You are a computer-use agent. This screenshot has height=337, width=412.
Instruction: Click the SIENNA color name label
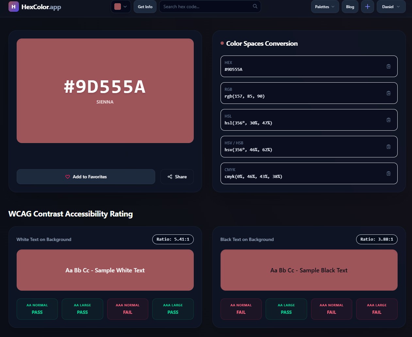[x=105, y=102]
